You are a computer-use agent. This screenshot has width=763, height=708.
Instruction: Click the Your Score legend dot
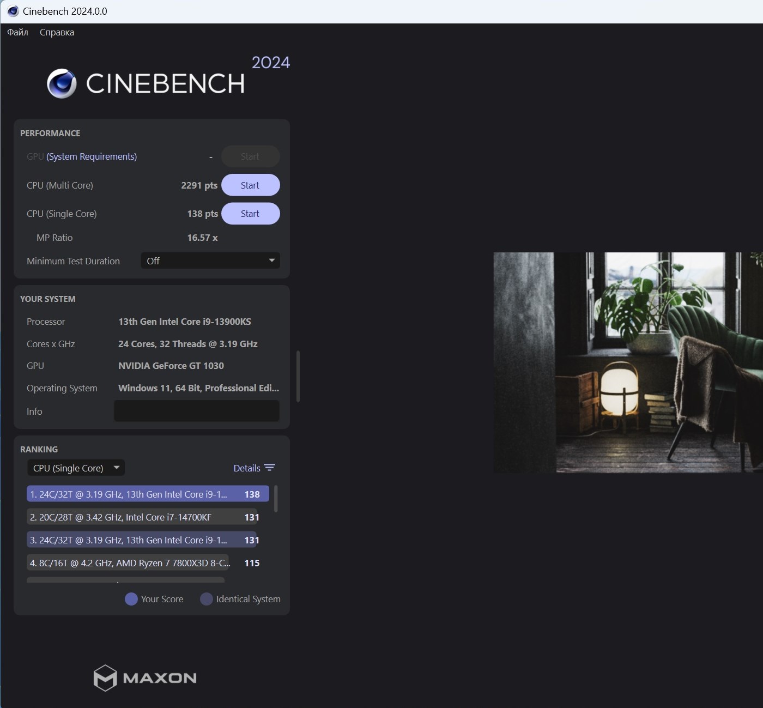point(131,599)
